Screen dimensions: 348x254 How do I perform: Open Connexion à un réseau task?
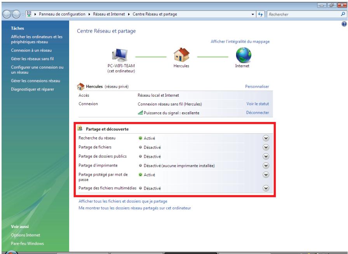(31, 50)
